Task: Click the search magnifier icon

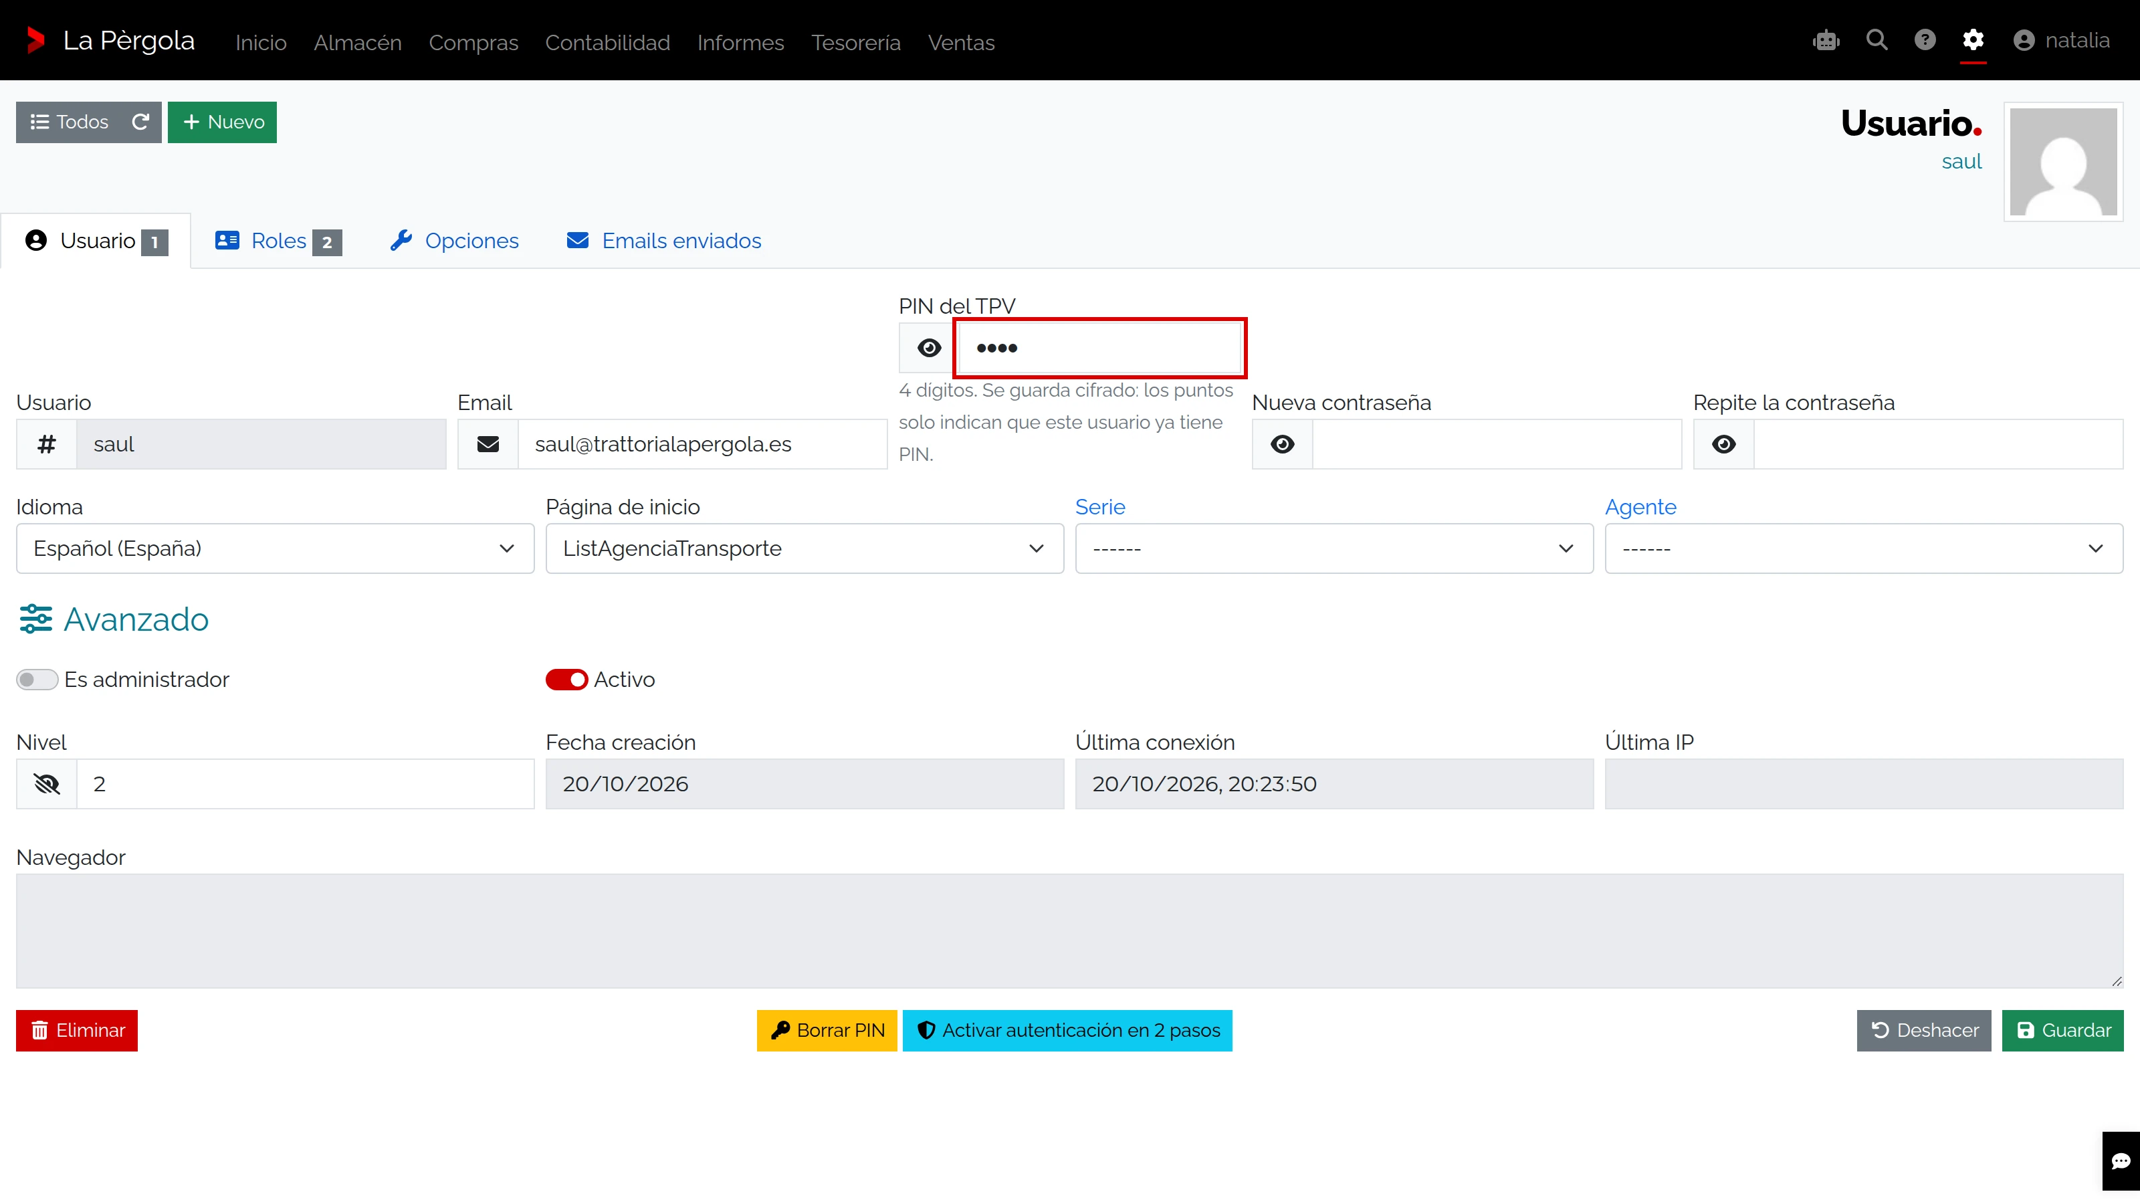Action: coord(1877,40)
